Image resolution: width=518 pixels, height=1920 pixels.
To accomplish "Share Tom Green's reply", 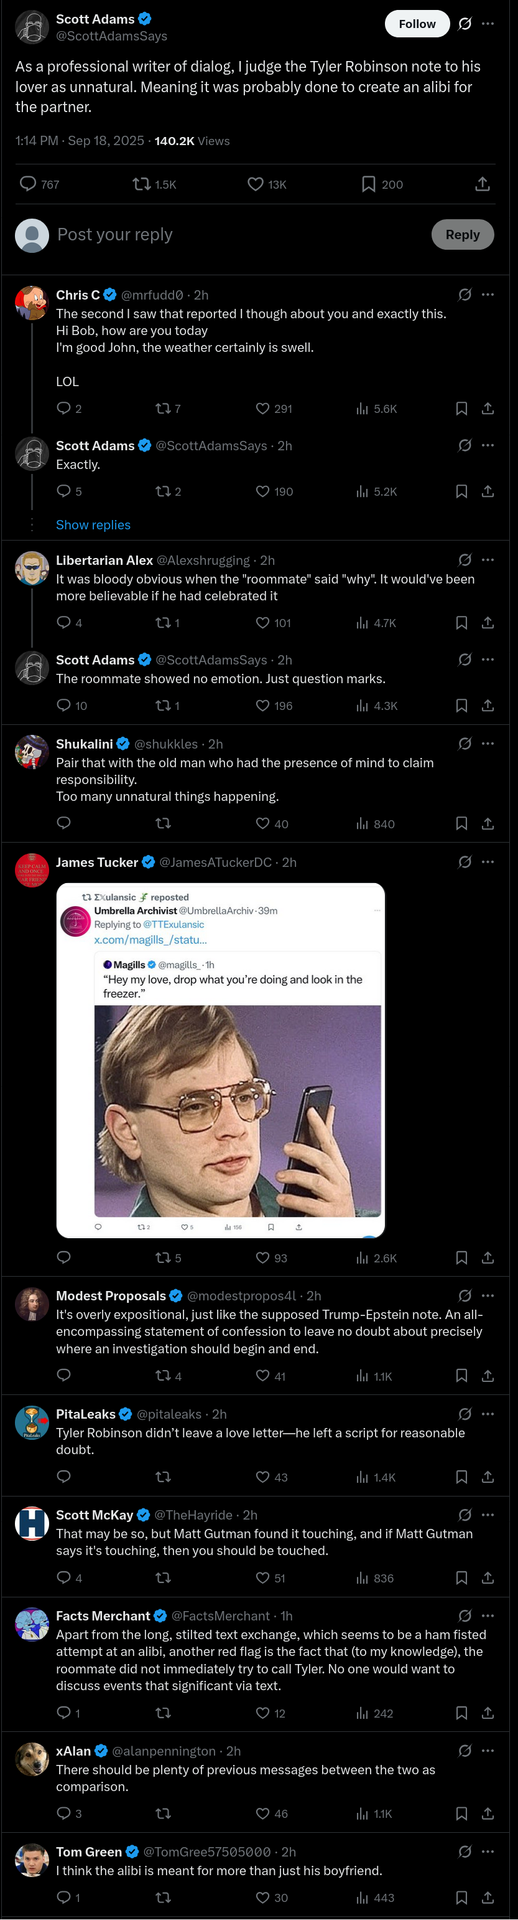I will click(488, 1897).
